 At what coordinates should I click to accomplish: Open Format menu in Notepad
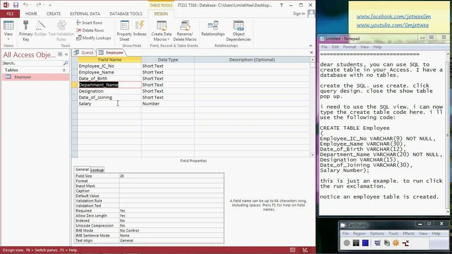[x=350, y=47]
